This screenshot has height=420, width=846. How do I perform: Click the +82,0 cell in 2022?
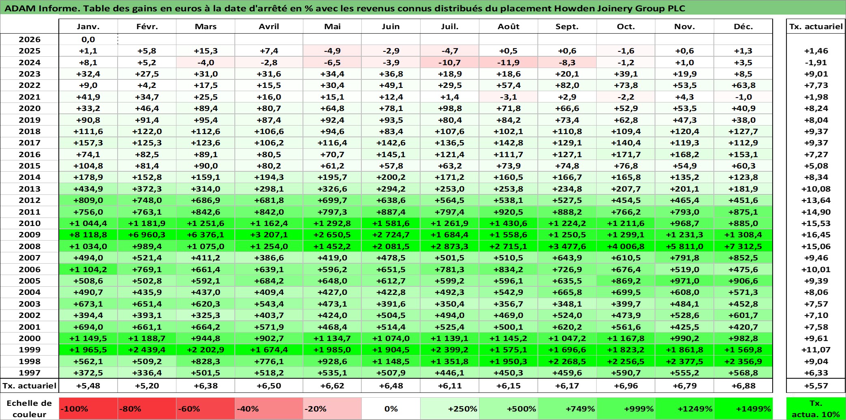567,85
